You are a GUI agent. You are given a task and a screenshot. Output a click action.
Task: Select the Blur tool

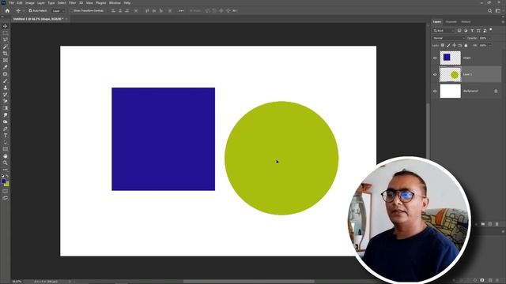(6, 115)
